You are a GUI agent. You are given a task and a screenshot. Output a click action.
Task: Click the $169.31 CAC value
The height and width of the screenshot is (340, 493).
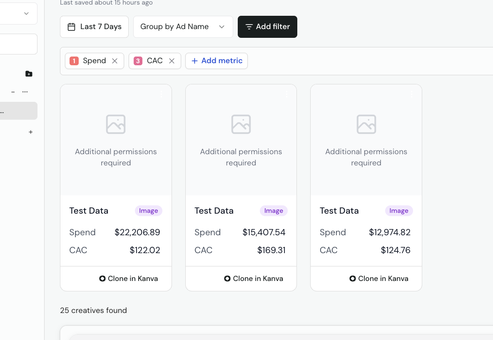click(x=271, y=250)
